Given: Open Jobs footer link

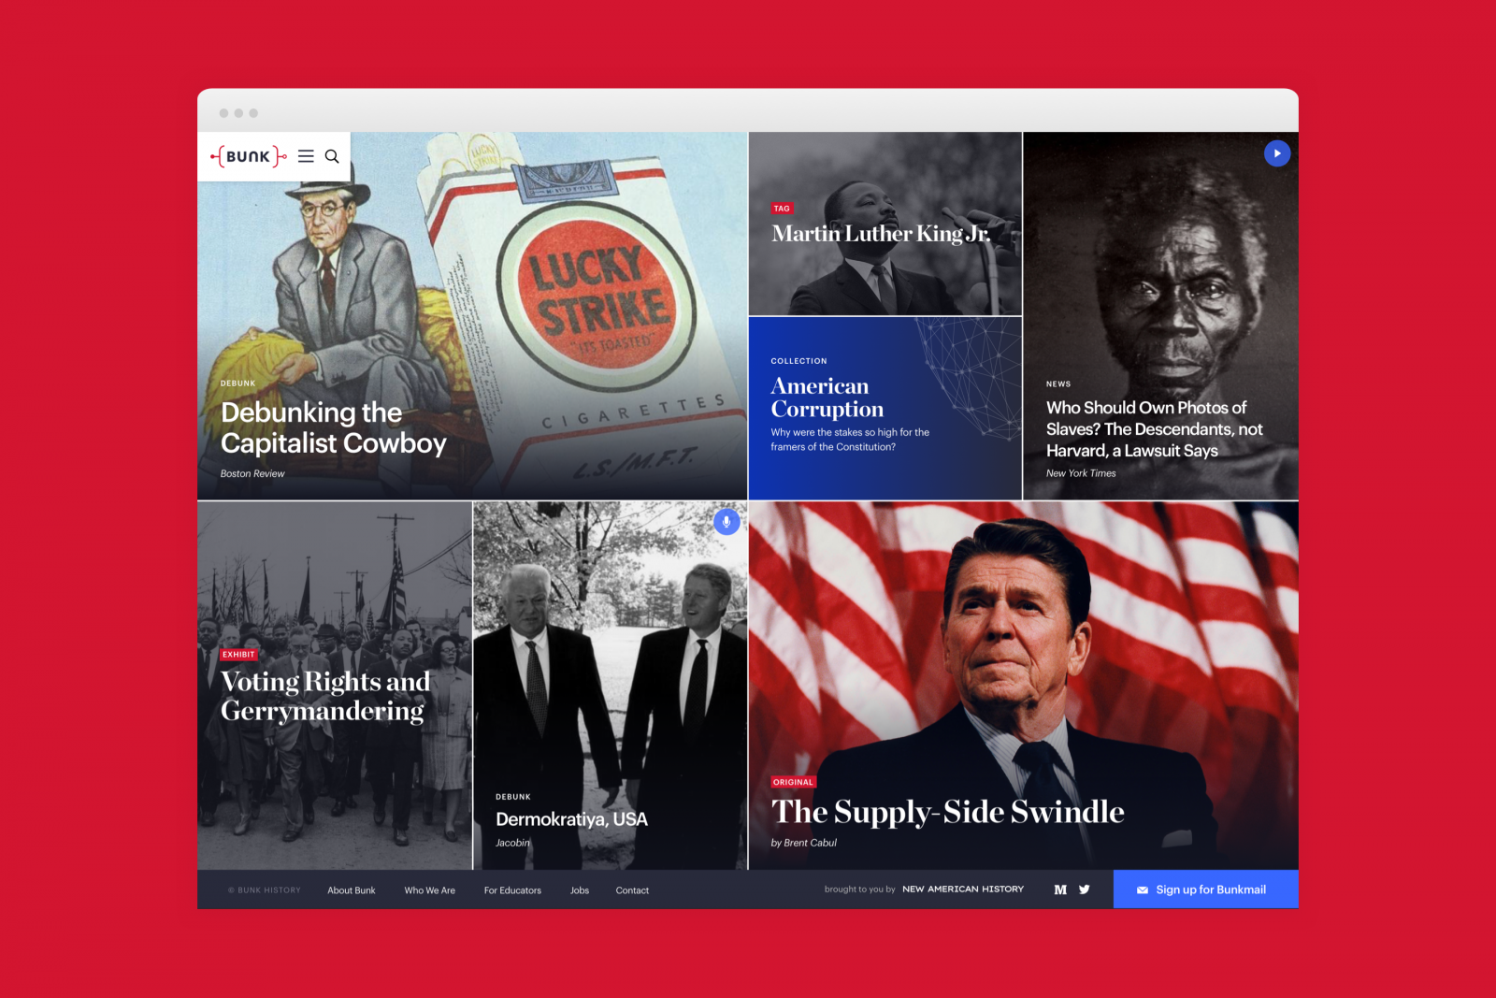Looking at the screenshot, I should [x=580, y=890].
